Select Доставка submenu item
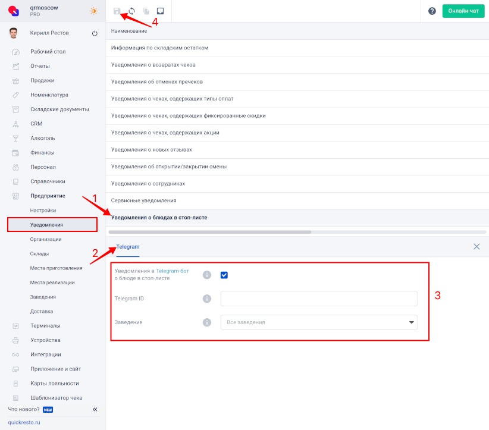Viewport: 489px width, 430px height. 42,312
